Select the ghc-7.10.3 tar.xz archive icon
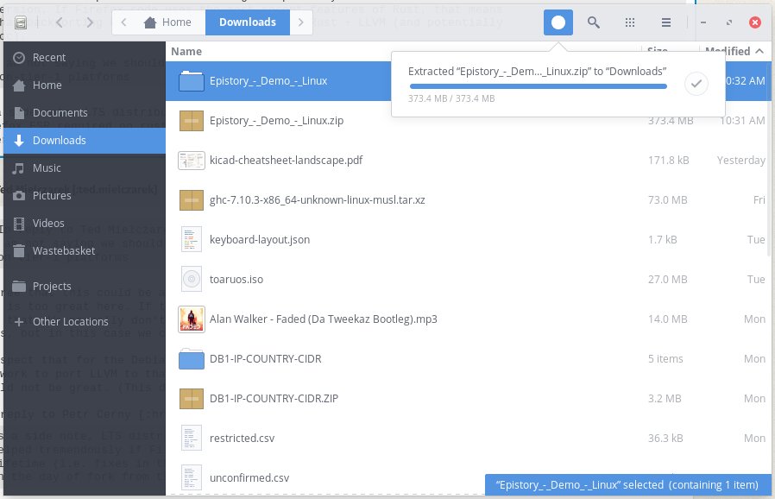This screenshot has height=499, width=775. tap(192, 199)
